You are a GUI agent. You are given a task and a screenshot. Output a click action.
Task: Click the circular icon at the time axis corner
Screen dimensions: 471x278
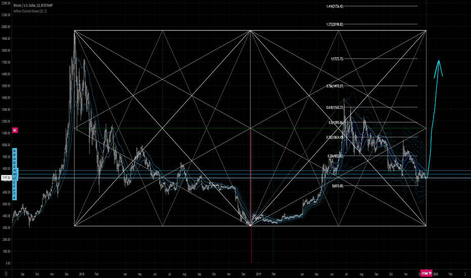[x=6, y=274]
